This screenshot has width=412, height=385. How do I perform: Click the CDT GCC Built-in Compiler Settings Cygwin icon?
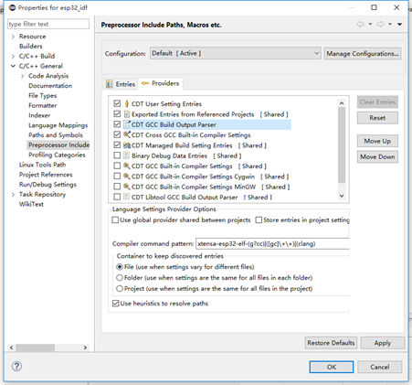(127, 176)
